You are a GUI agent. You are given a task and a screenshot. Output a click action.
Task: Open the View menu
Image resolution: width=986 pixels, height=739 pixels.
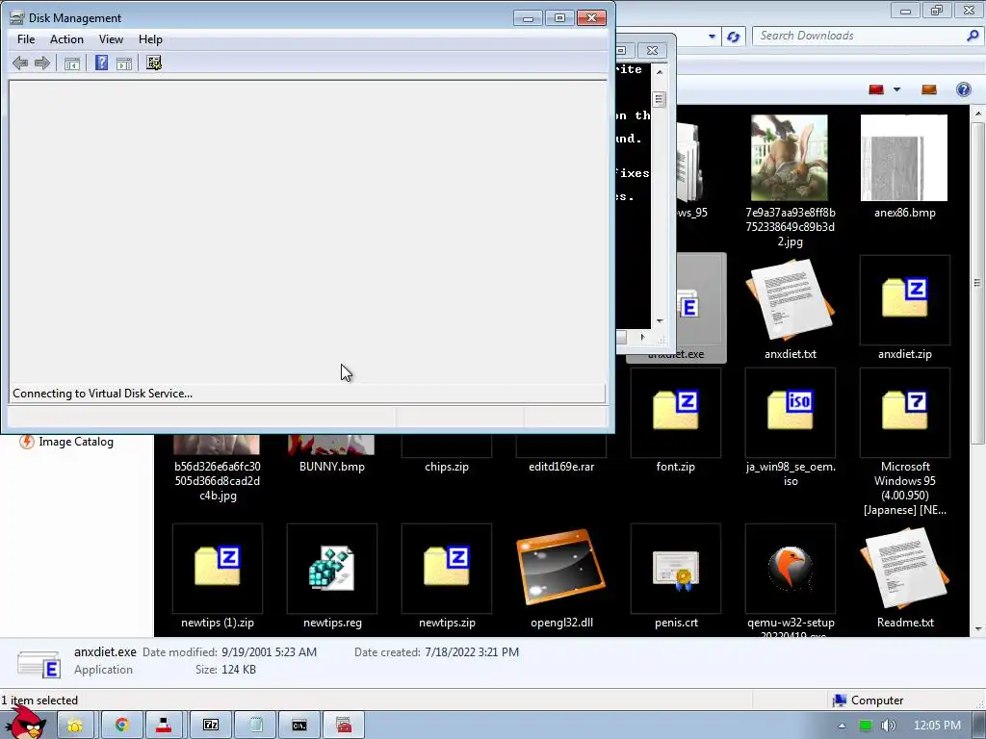click(111, 38)
